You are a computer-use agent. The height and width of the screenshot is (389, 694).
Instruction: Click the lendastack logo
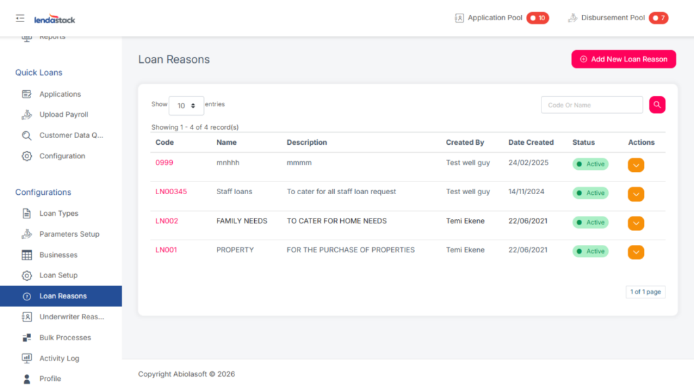pos(55,19)
